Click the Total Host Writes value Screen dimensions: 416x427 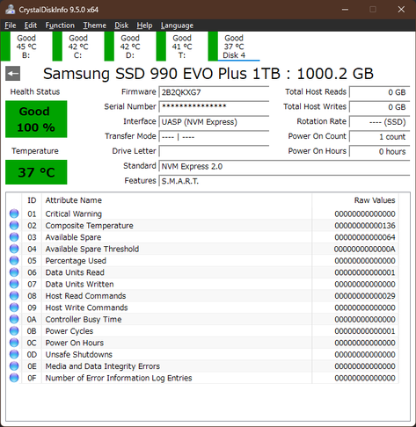380,107
